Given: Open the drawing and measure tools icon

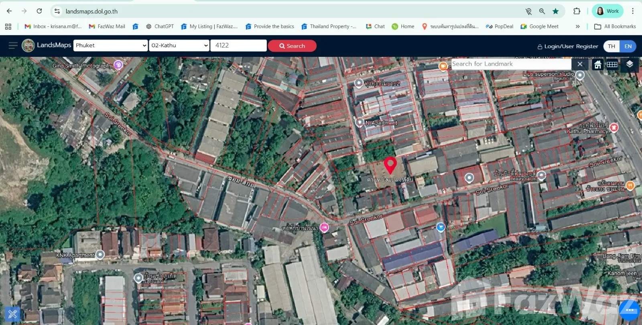Looking at the screenshot, I should [x=12, y=314].
